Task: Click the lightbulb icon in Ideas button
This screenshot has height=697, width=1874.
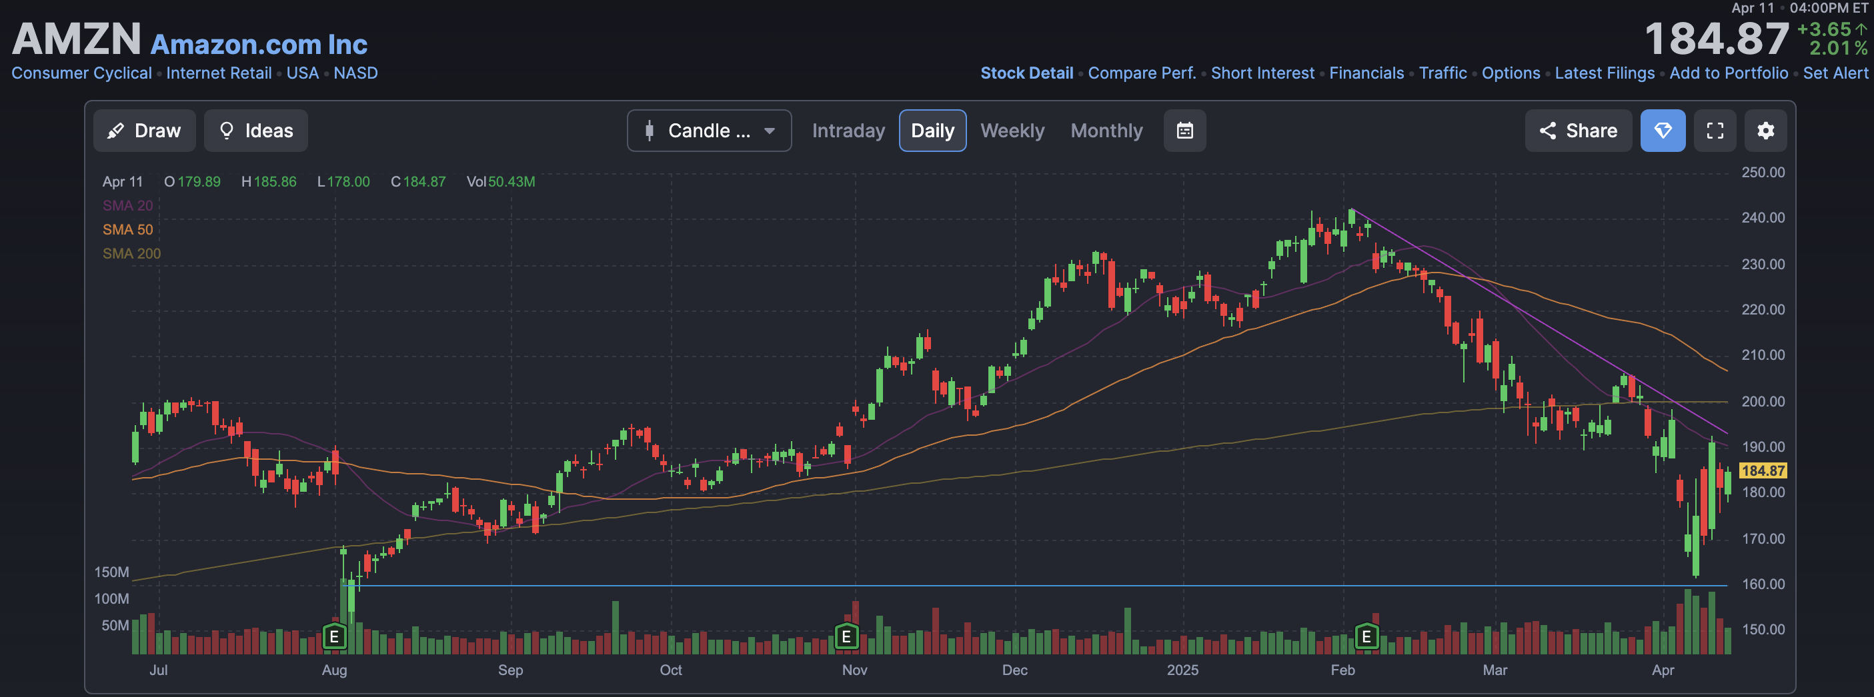Action: [226, 131]
